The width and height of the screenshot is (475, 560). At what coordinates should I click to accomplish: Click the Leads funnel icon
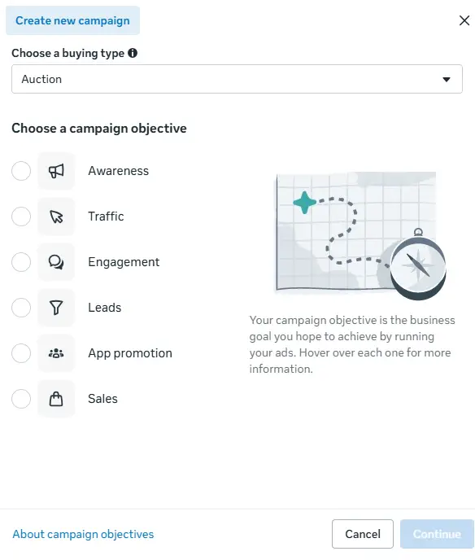(x=56, y=308)
